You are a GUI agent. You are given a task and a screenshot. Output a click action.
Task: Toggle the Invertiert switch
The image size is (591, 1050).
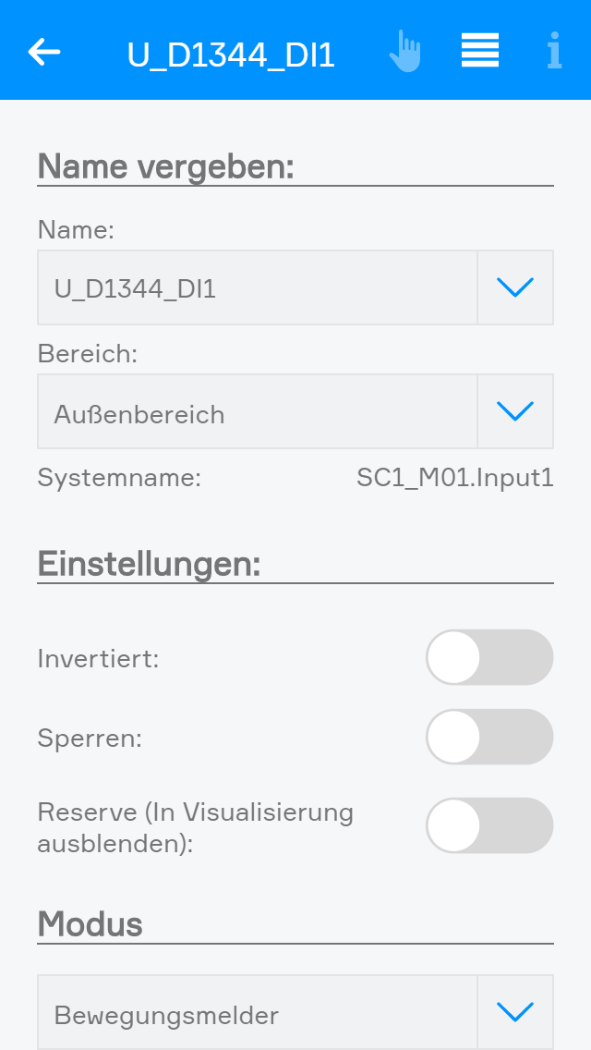488,657
